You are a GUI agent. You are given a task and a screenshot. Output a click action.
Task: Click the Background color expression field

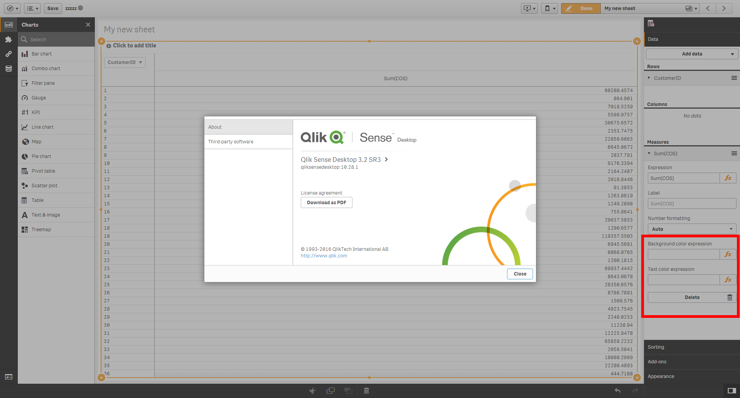tap(684, 254)
